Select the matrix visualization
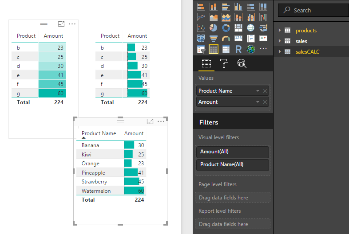The width and height of the screenshot is (349, 234). coord(226,49)
